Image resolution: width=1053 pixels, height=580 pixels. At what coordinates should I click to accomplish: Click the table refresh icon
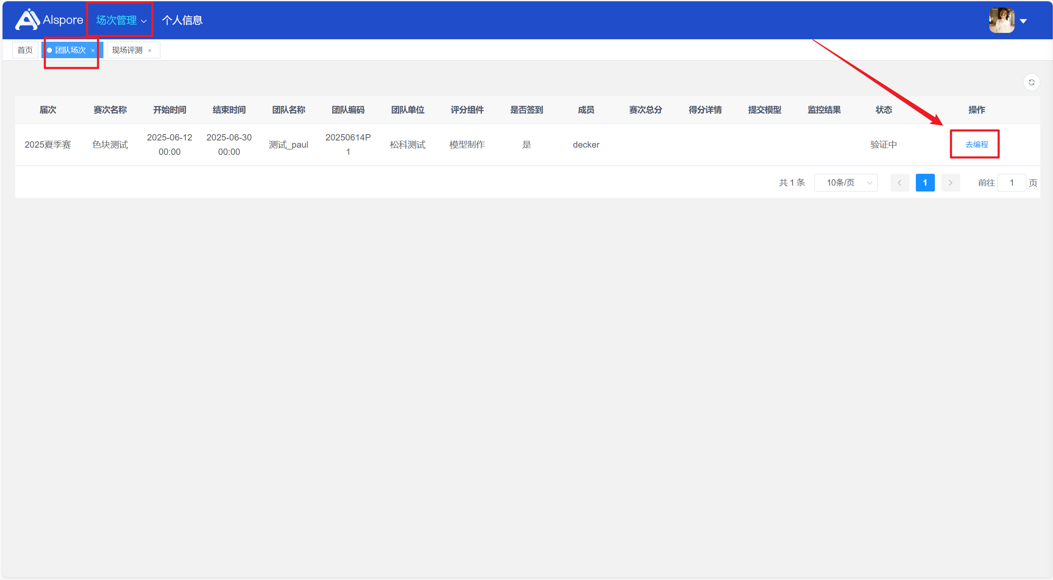(1031, 82)
